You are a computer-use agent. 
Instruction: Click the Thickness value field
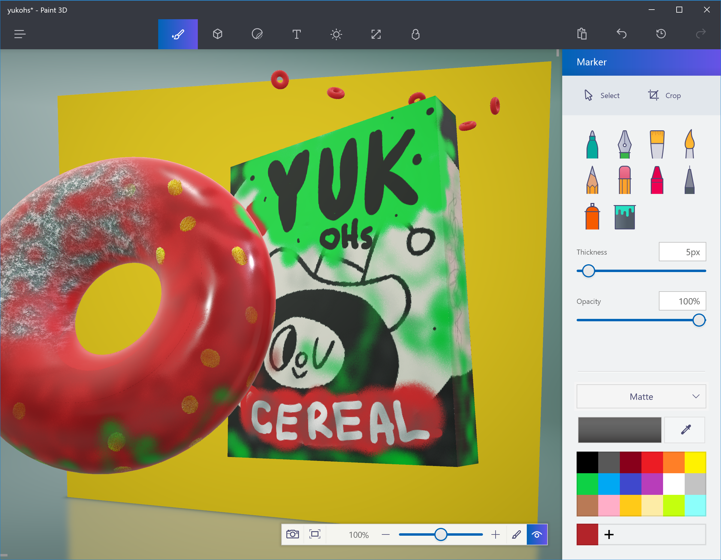point(682,252)
